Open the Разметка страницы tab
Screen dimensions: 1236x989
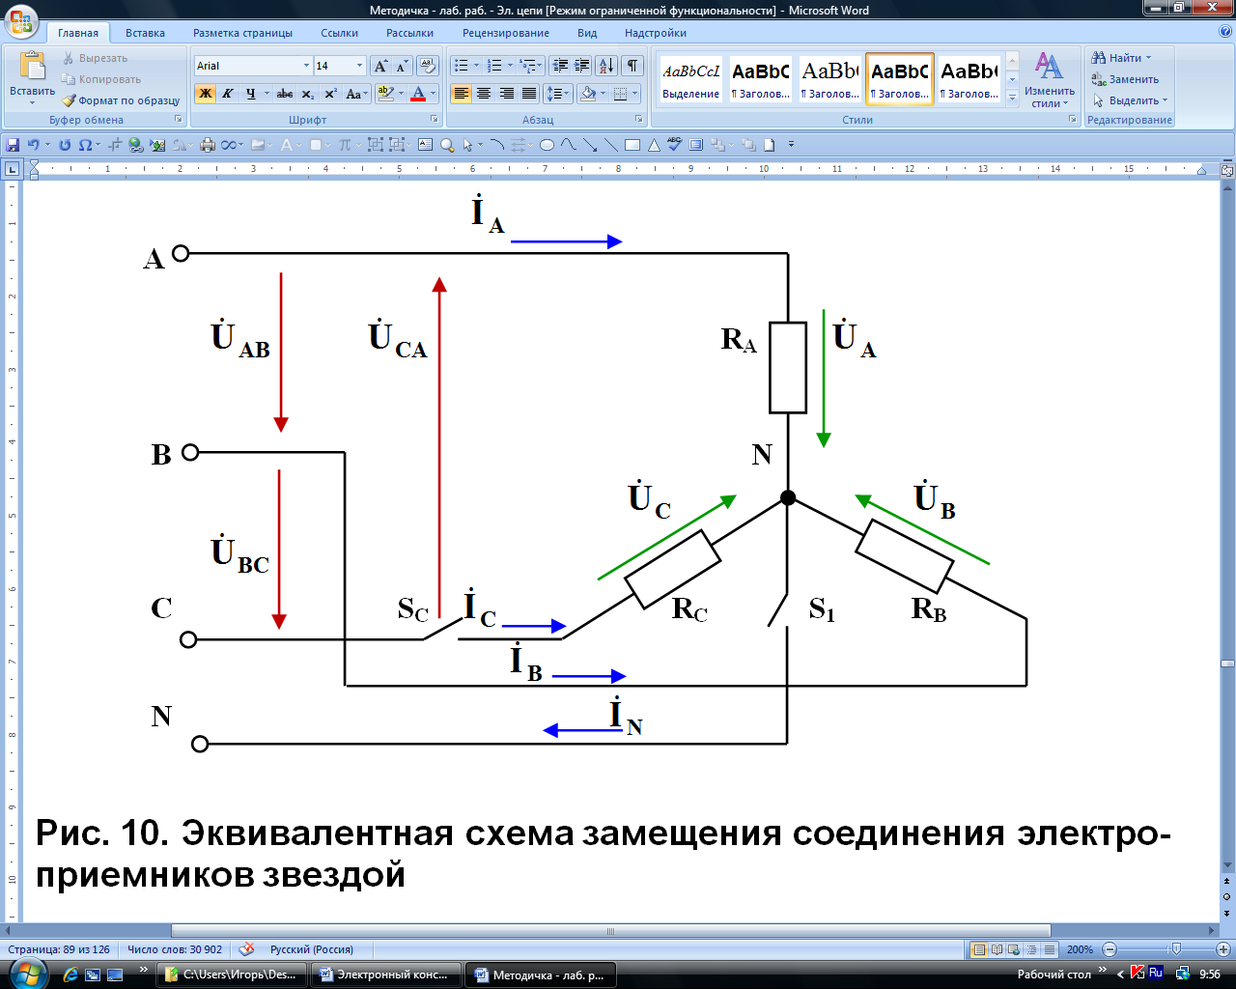[242, 33]
